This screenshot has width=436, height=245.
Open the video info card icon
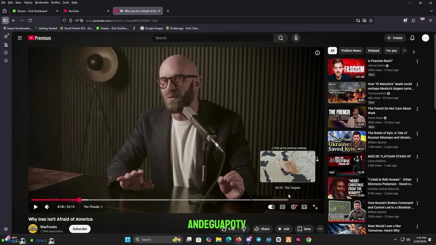317,53
